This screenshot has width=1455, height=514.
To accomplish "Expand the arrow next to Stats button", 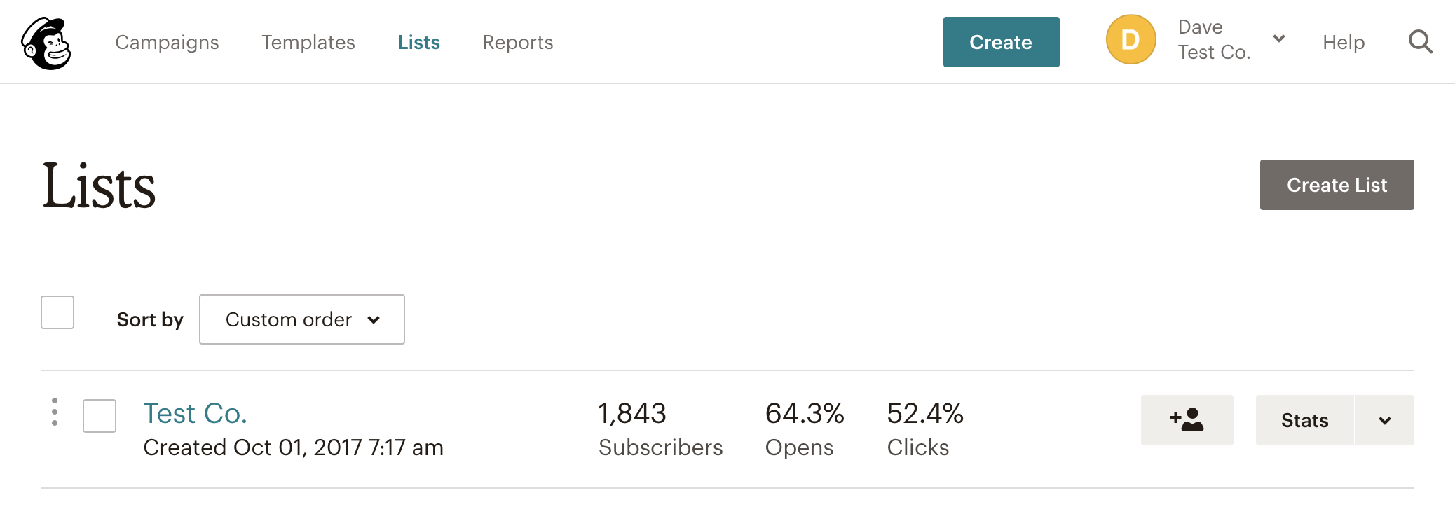I will pyautogui.click(x=1384, y=420).
